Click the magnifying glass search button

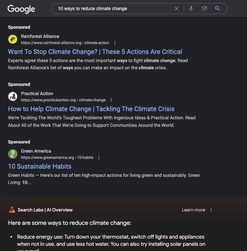218,8
